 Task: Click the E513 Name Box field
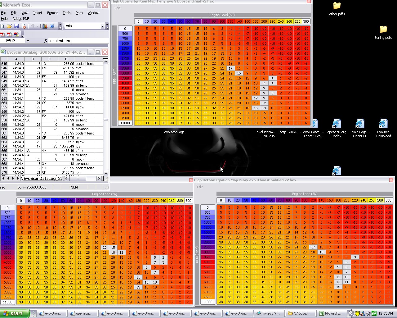point(12,41)
